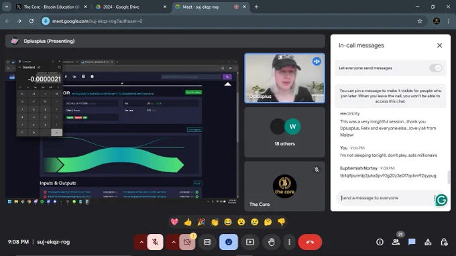Send the clapping hands reaction
This screenshot has width=456, height=256.
pyautogui.click(x=215, y=222)
